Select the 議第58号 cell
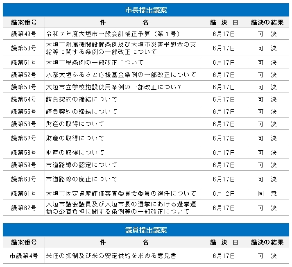292x267 pixels. (24, 152)
